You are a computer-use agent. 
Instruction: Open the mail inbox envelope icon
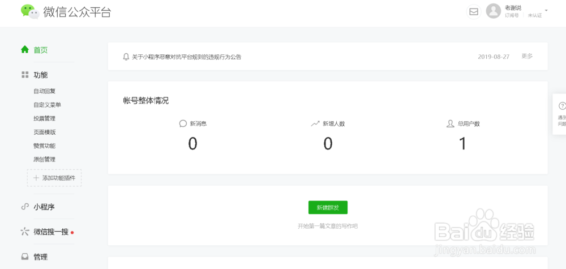[x=474, y=12]
